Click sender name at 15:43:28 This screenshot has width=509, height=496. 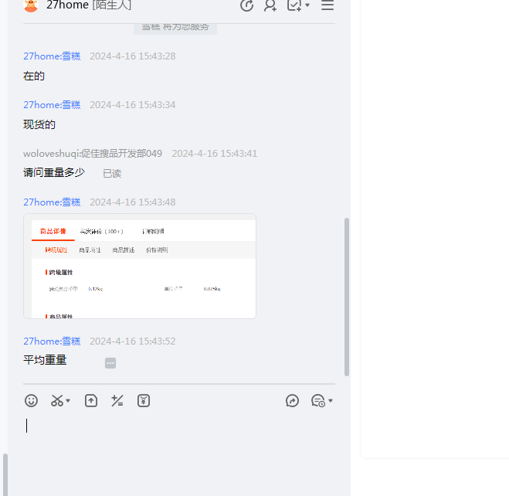(52, 56)
